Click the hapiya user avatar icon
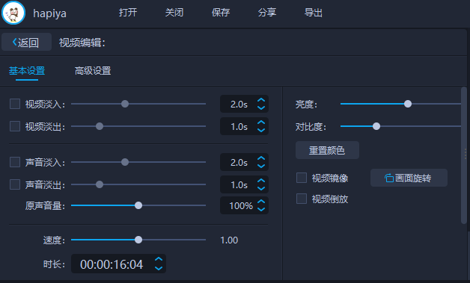The image size is (470, 283). coord(13,13)
